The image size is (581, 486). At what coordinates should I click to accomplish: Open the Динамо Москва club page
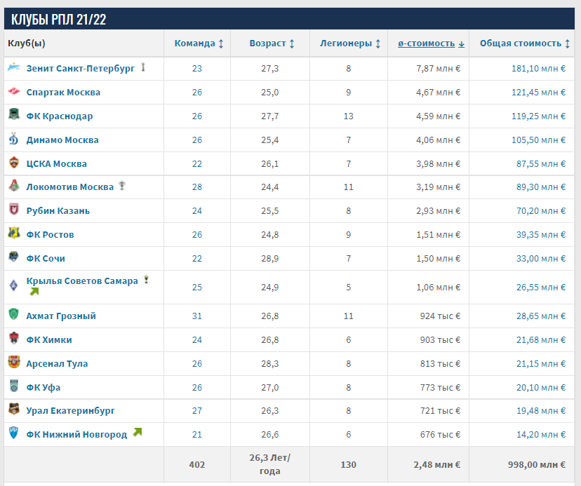(x=62, y=140)
